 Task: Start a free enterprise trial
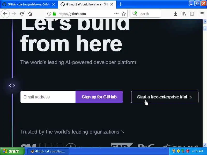click(165, 97)
